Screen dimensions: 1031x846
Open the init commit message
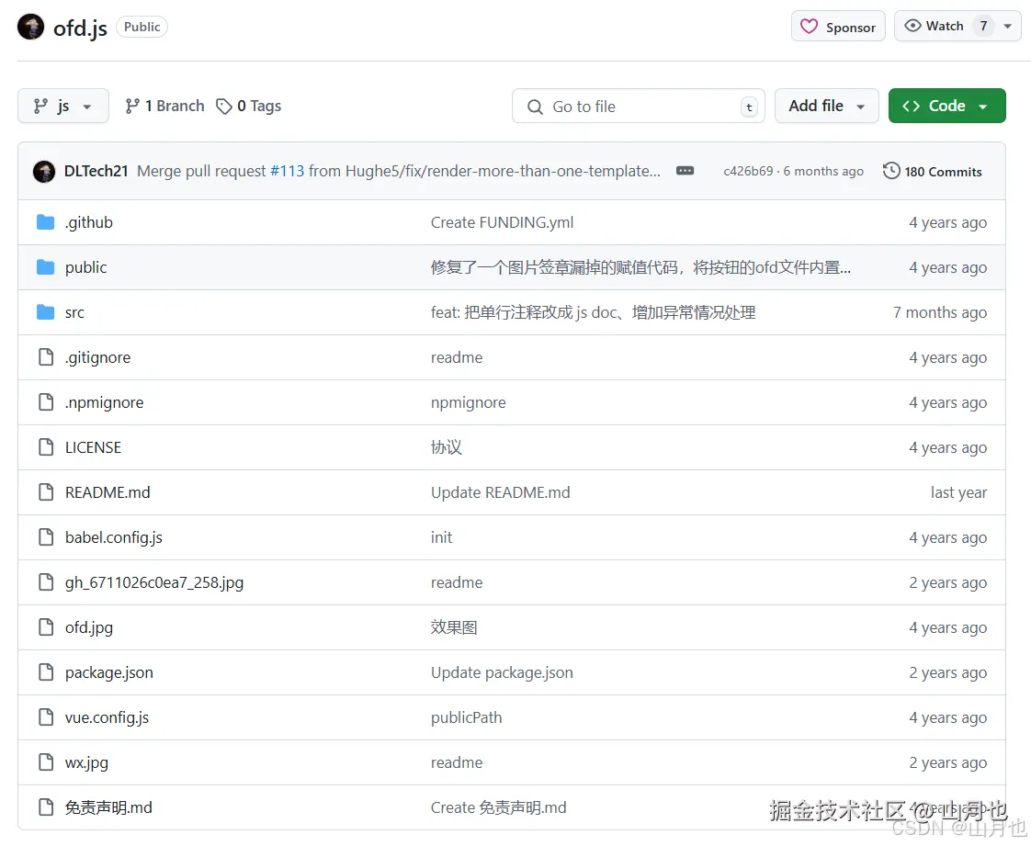(441, 537)
